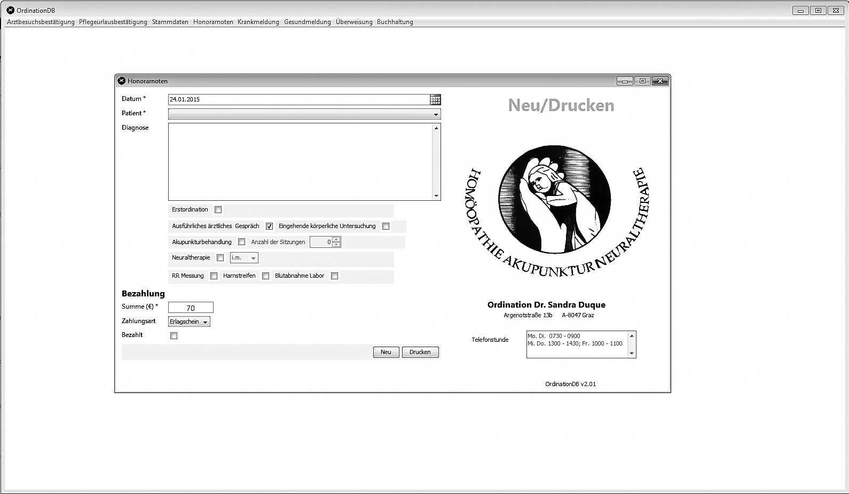
Task: Click the "Bezahlung" section heading
Action: tap(143, 294)
